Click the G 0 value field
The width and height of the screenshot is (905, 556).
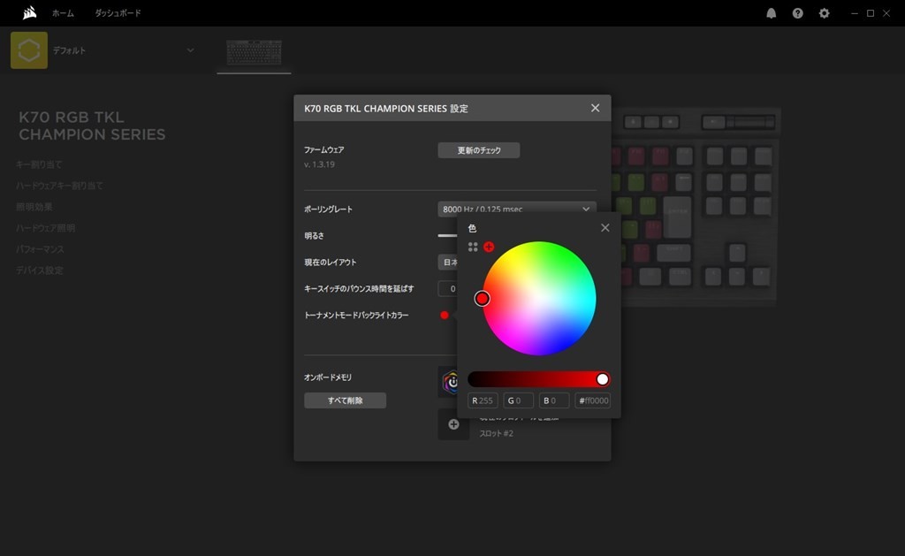(x=518, y=400)
